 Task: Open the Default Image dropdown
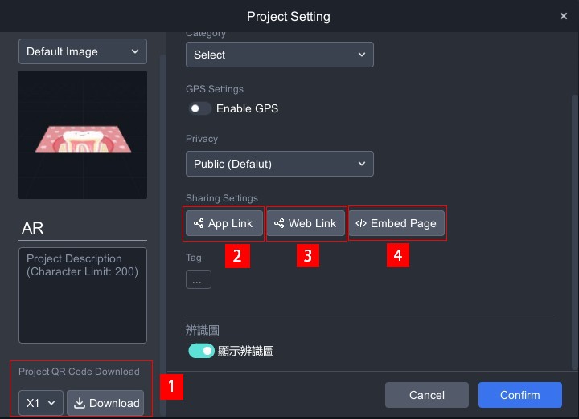point(83,51)
